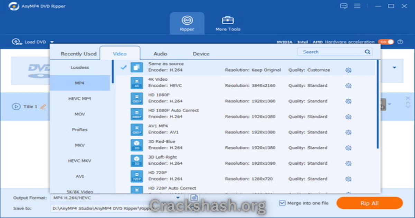Uncheck Merge into one file
415x218 pixels.
point(282,203)
